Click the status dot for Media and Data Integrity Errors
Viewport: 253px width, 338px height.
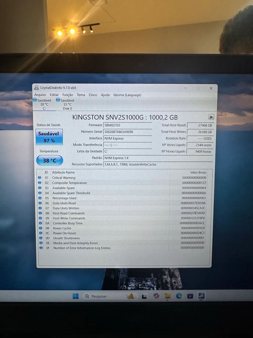point(41,243)
